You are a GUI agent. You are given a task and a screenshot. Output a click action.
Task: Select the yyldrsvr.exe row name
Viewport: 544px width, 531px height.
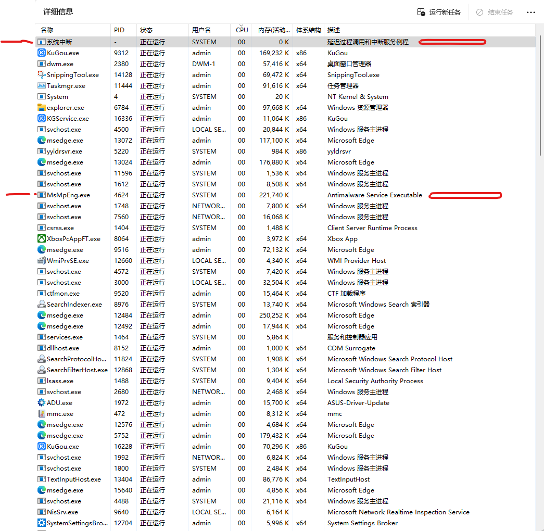point(65,151)
